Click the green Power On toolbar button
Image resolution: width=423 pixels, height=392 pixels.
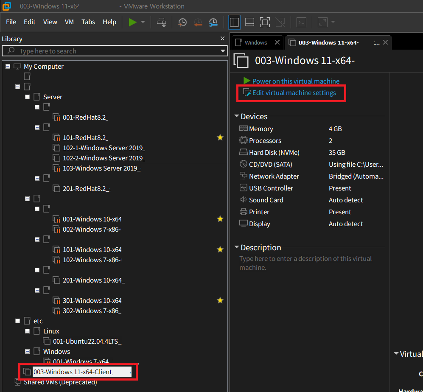pyautogui.click(x=132, y=22)
